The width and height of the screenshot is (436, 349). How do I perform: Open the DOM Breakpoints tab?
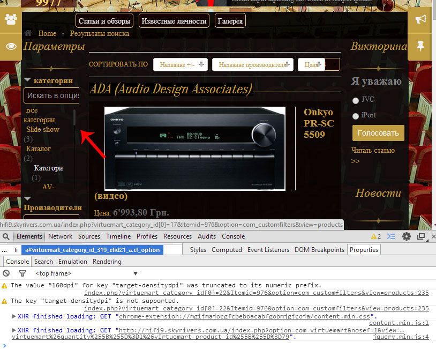click(x=319, y=250)
